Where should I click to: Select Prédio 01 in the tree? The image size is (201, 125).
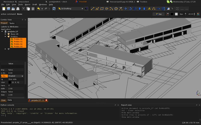point(18,39)
